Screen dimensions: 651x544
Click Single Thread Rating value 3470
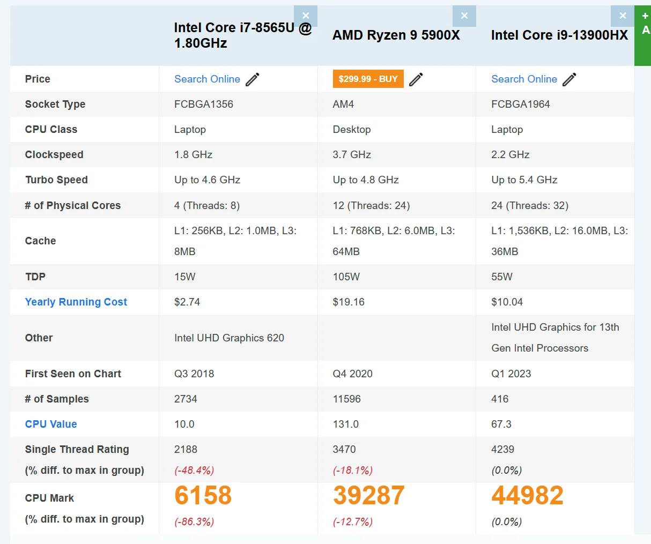click(x=344, y=449)
